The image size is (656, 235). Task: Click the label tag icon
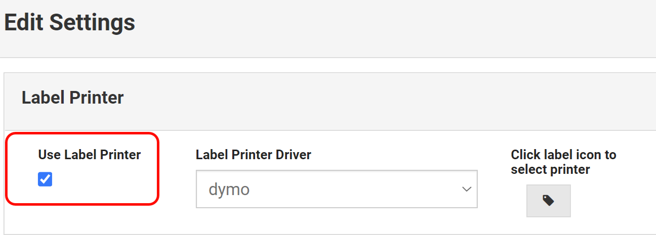tap(548, 201)
